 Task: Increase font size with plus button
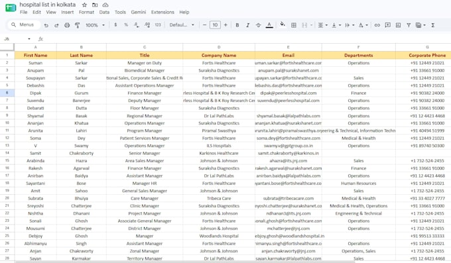point(225,25)
